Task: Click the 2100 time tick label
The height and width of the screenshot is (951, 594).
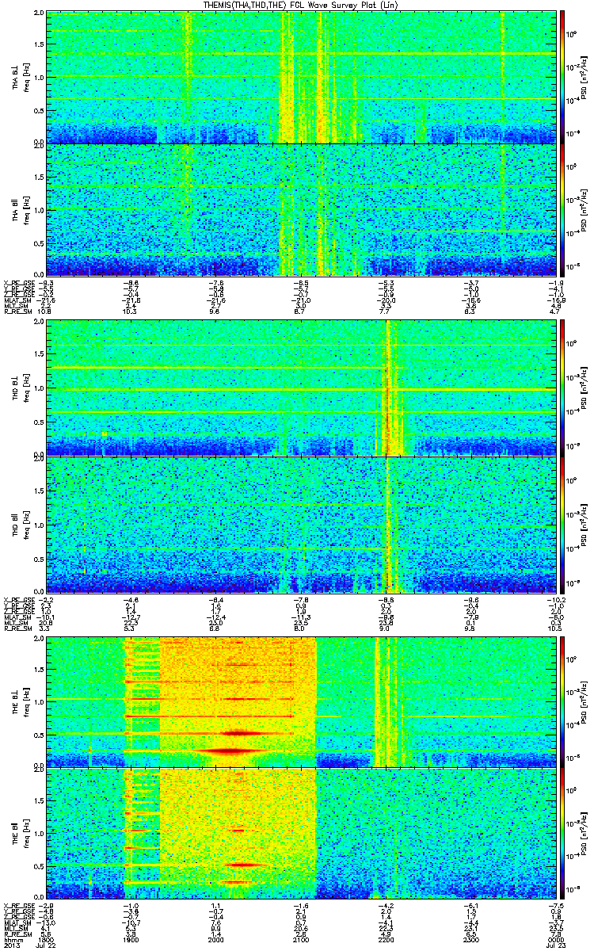Action: [301, 939]
